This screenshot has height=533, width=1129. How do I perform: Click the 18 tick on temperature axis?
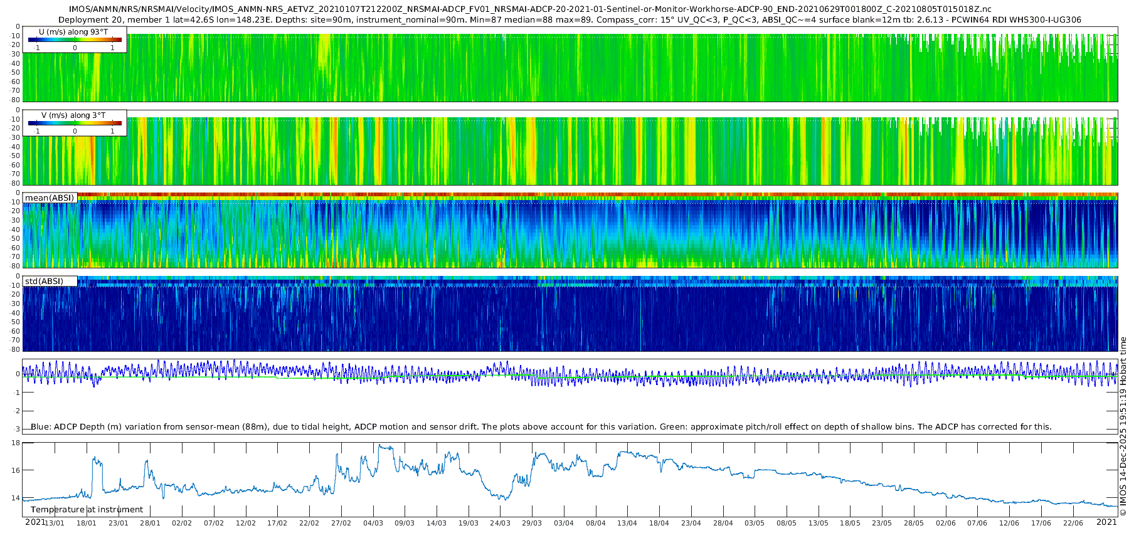(x=16, y=443)
